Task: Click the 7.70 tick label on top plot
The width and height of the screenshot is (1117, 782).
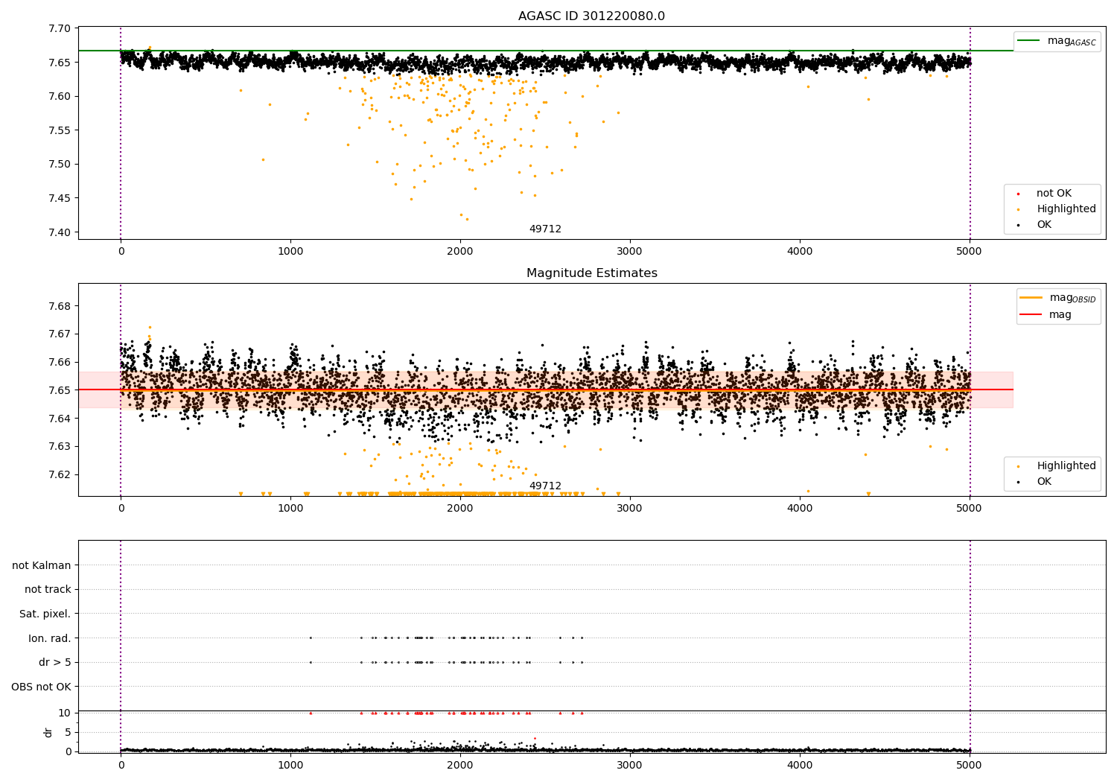Action: (x=59, y=28)
